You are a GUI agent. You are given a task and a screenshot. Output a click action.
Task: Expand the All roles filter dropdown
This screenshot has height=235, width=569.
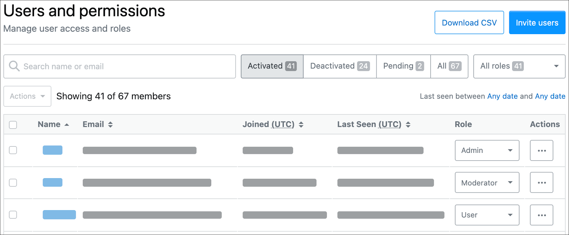pyautogui.click(x=519, y=66)
